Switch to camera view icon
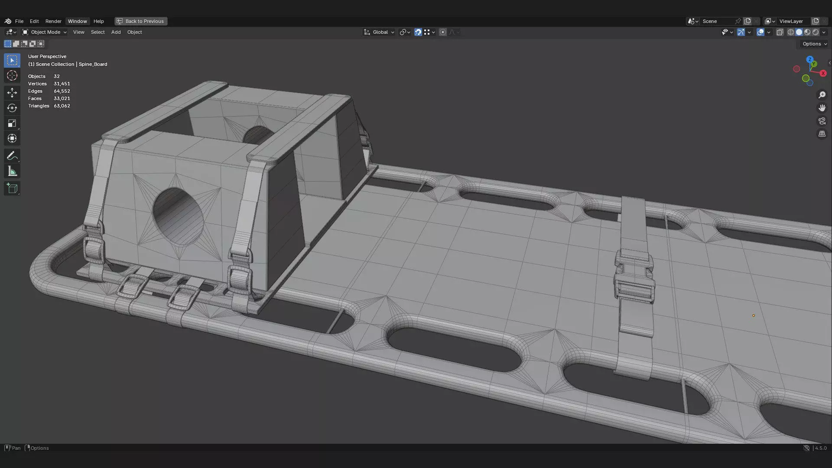This screenshot has width=832, height=468. point(822,121)
